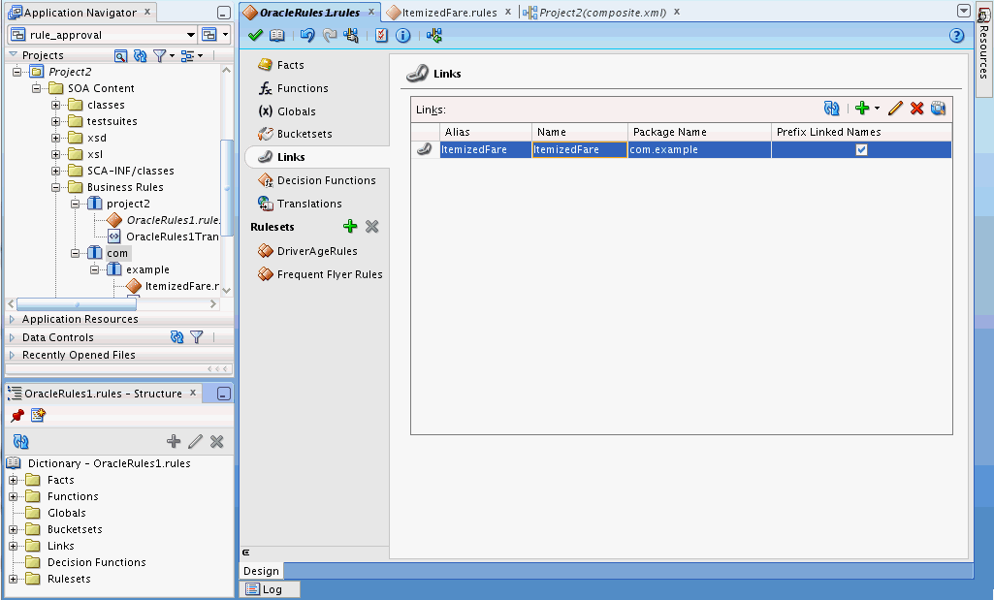Open the editor tab list dropdown
Screen dimensions: 994x600
tap(964, 11)
